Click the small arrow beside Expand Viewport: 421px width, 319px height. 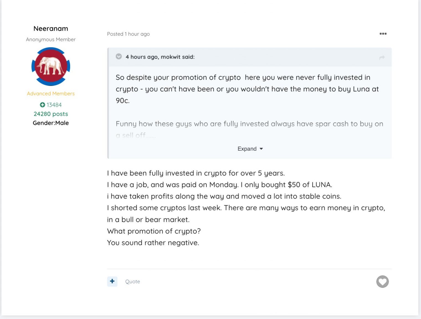[x=261, y=149]
